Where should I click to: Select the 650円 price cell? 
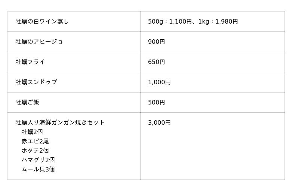[156, 62]
